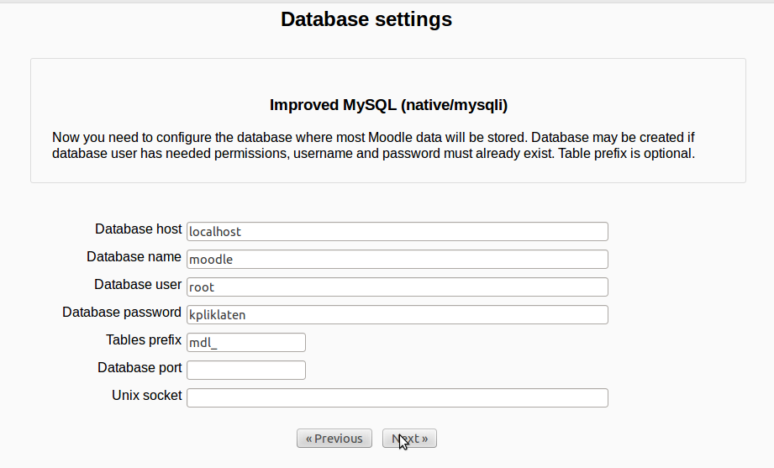This screenshot has width=774, height=468.
Task: Click the "Table prefix is optional" sentence
Action: pos(624,154)
